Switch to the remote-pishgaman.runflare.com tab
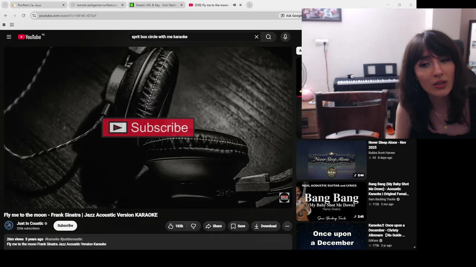Screen dimensions: 476x267 (97, 5)
